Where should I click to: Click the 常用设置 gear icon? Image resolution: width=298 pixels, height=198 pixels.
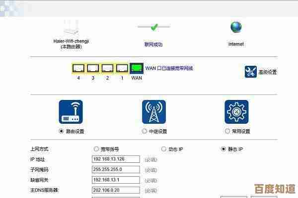tap(236, 112)
